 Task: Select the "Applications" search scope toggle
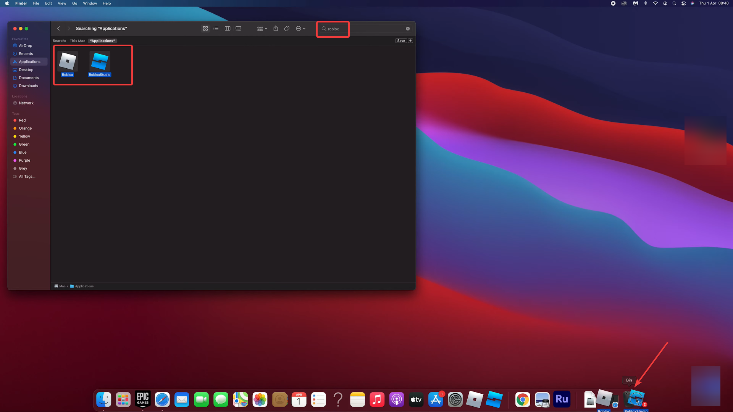(x=102, y=41)
